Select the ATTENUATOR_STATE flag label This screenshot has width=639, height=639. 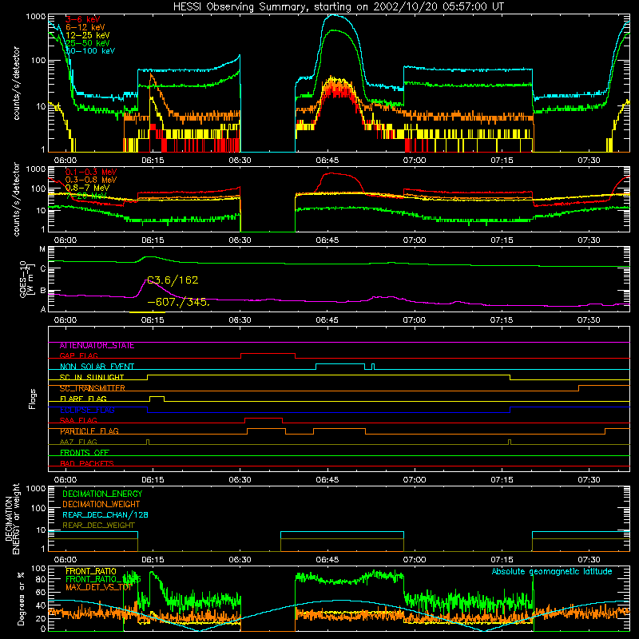pyautogui.click(x=97, y=346)
